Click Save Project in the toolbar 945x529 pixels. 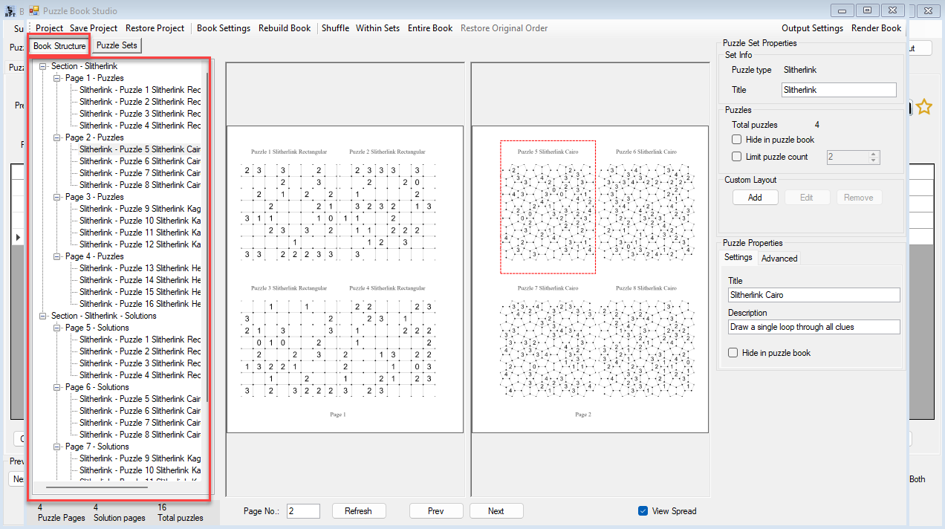94,28
